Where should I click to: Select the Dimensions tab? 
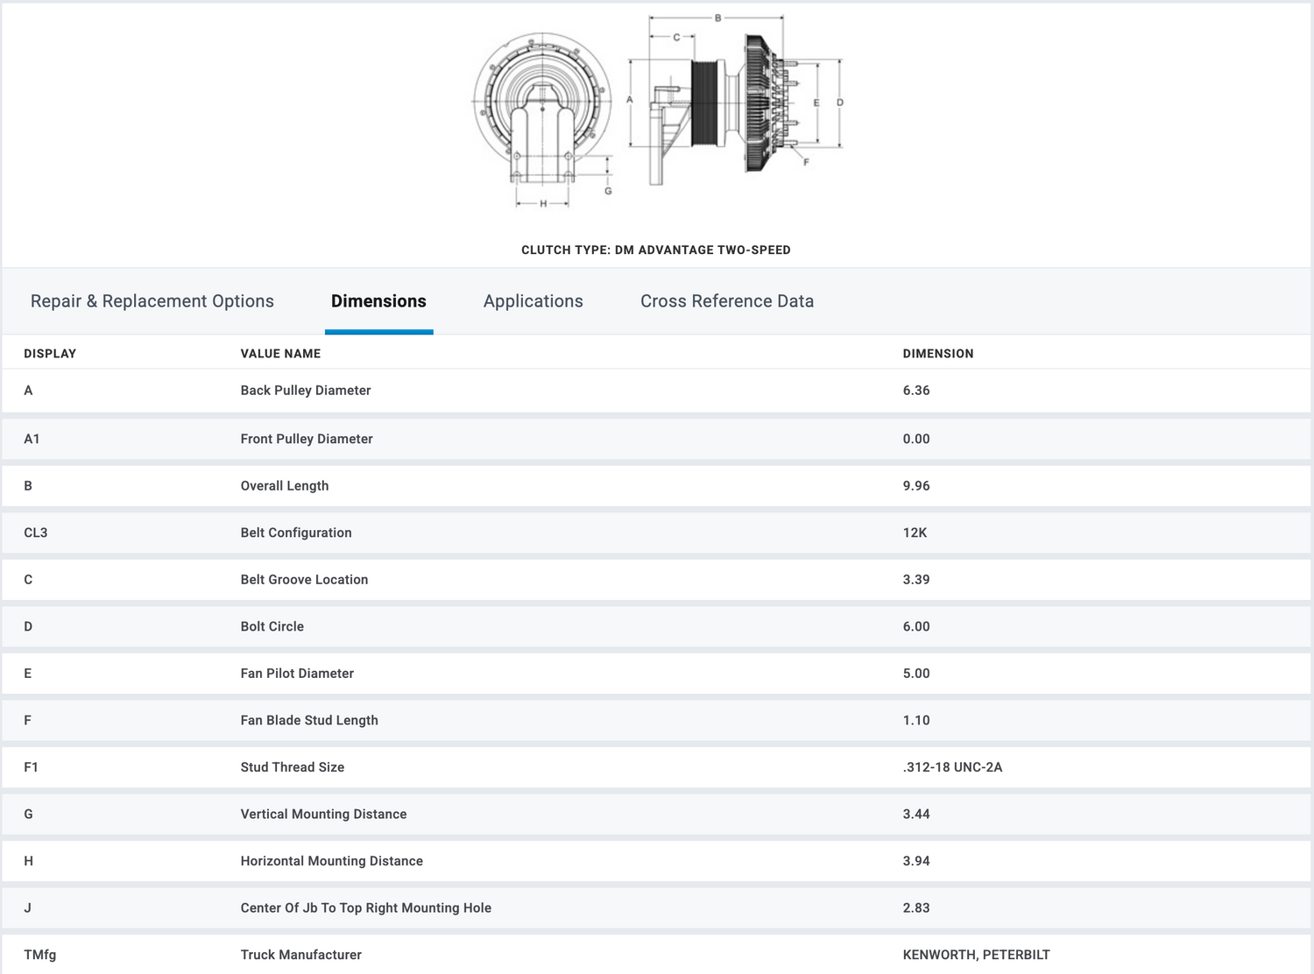click(378, 301)
